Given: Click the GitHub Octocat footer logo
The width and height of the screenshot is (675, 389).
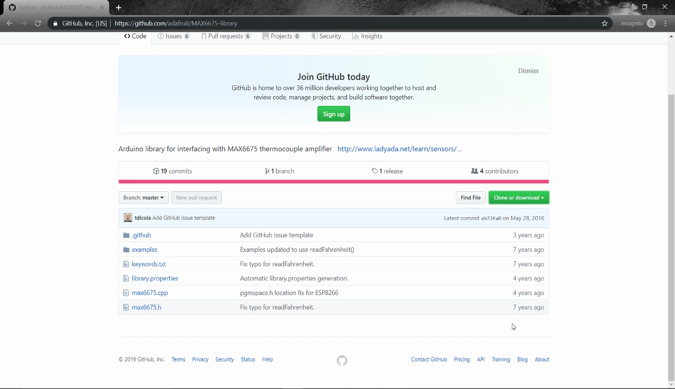Looking at the screenshot, I should tap(342, 361).
